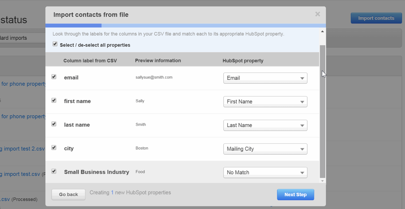Click the city column label
Screen dimensions: 405x209
[69, 149]
